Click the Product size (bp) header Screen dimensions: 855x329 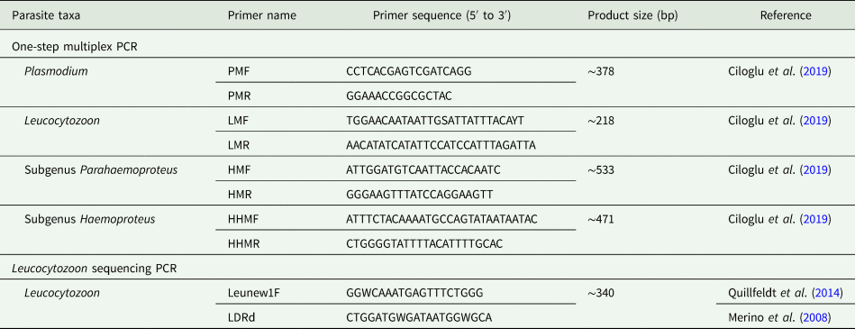click(632, 15)
